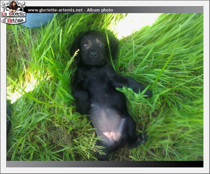Click the black puppy's face
The width and height of the screenshot is (210, 174).
coord(93,49)
